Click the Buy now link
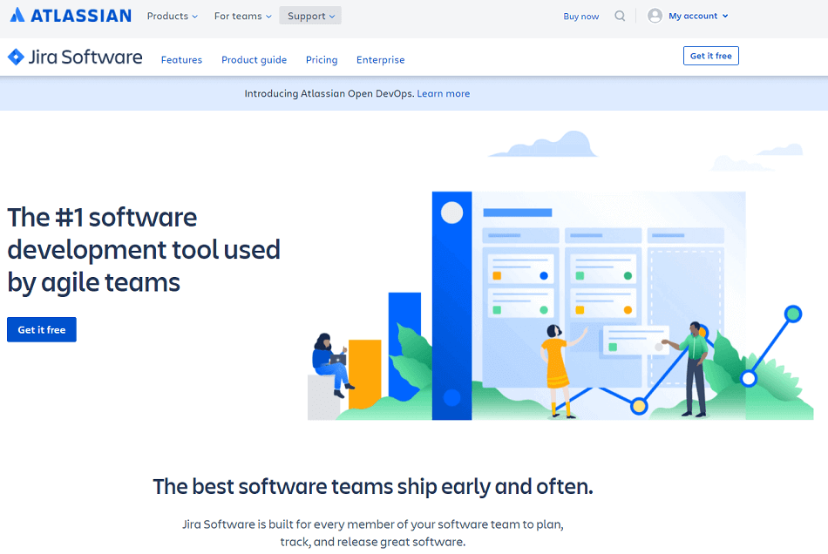The image size is (828, 554). [x=580, y=17]
